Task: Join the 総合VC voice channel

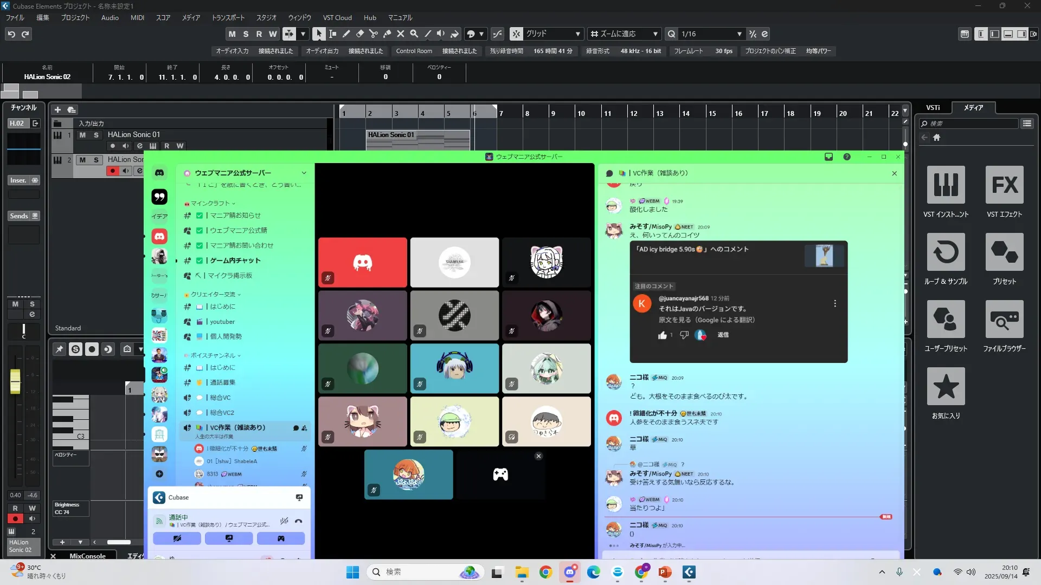Action: pyautogui.click(x=220, y=398)
